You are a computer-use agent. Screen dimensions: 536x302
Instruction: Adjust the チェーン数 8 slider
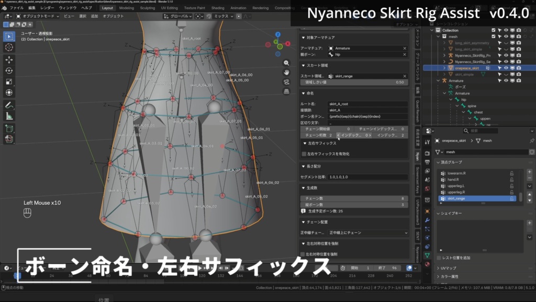[354, 199]
